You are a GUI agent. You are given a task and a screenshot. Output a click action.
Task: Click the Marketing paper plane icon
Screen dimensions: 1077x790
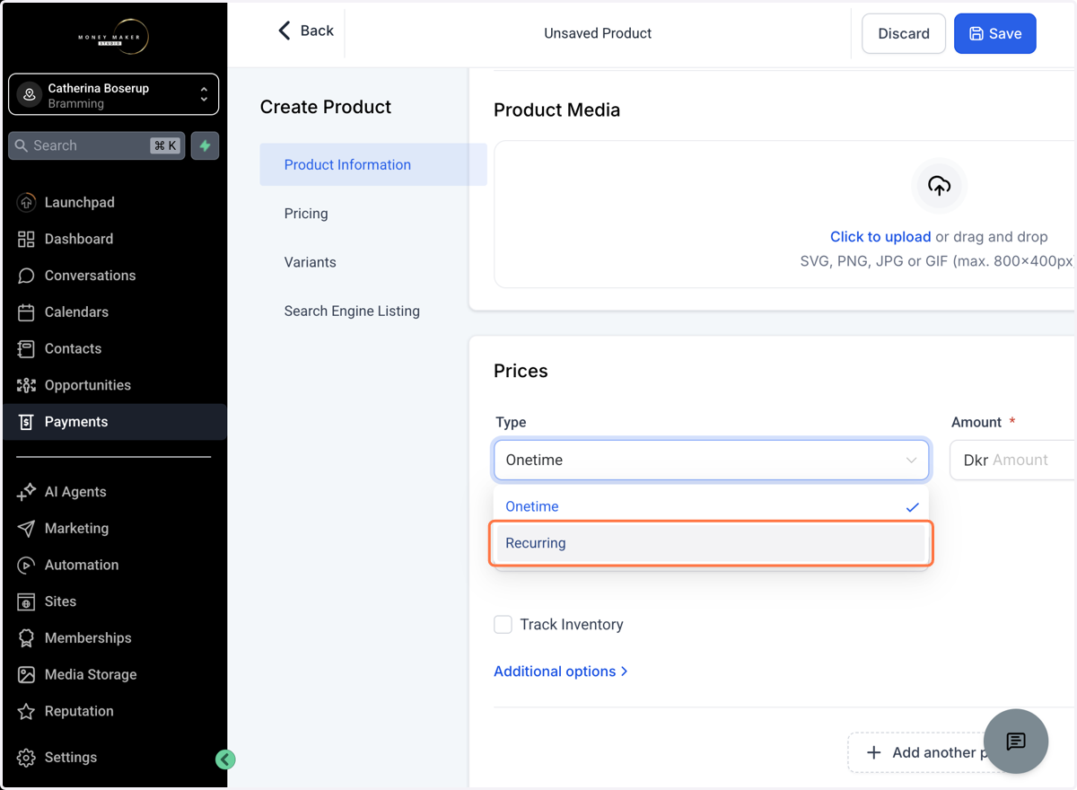click(x=26, y=529)
